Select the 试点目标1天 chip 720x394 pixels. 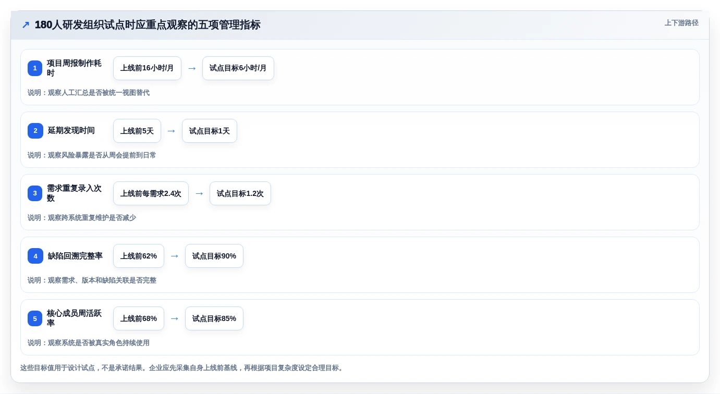[210, 131]
